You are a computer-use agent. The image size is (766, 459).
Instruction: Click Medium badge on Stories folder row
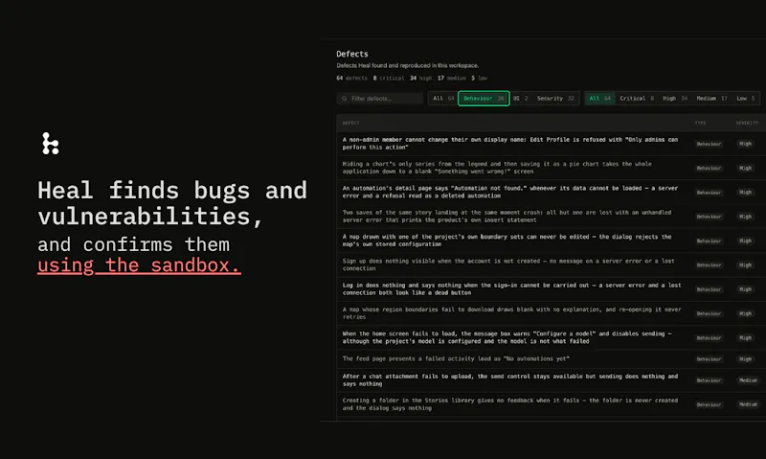pos(748,404)
